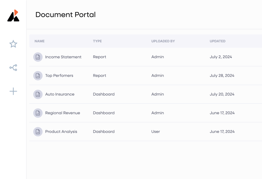Screen dimensions: 262x179
Task: Click the Income Statement file icon
Action: coord(38,57)
